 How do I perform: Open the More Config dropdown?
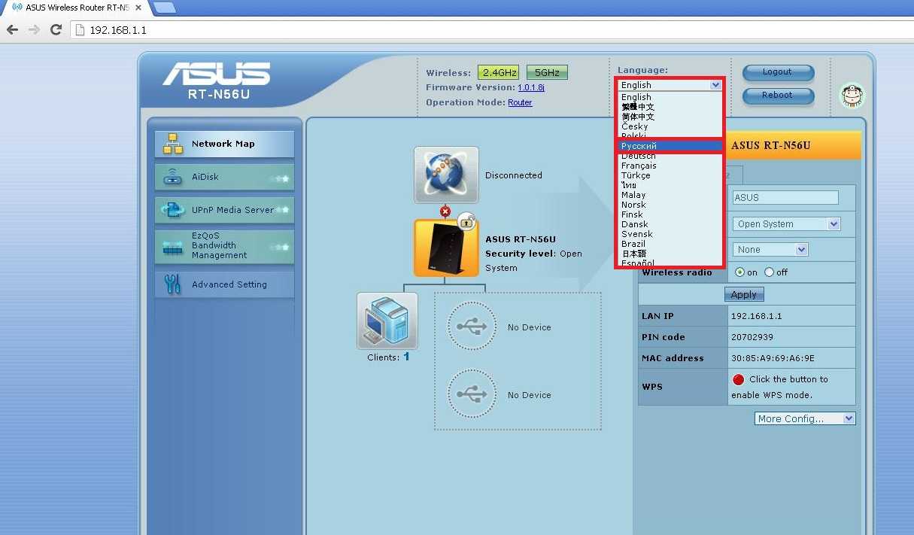point(805,418)
